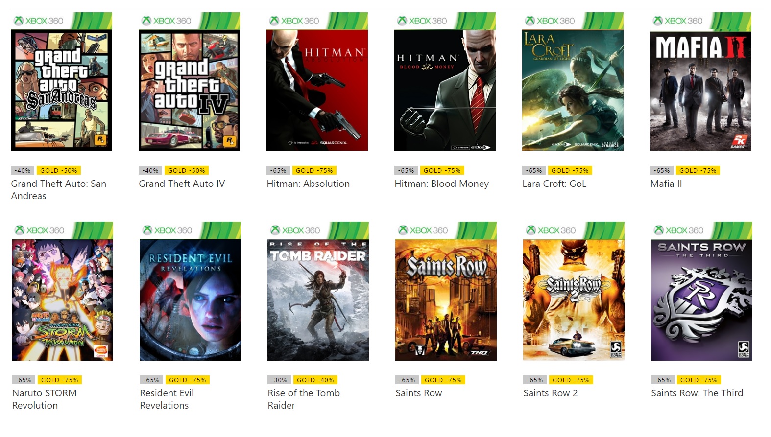771x437 pixels.
Task: Open the Hitman: Blood Money cover
Action: click(x=445, y=90)
